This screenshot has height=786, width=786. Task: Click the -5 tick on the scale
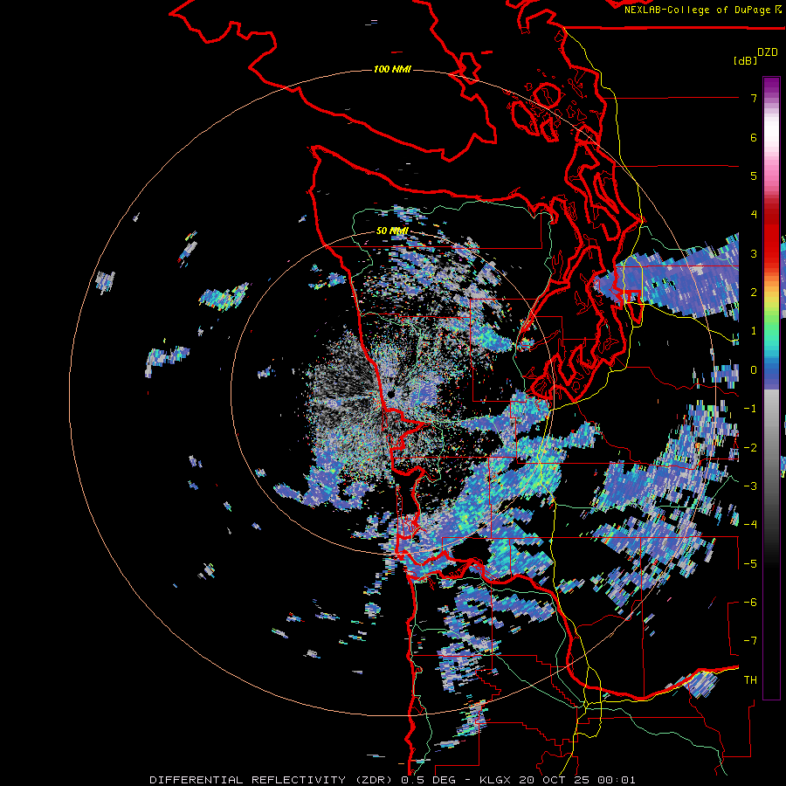pos(750,564)
